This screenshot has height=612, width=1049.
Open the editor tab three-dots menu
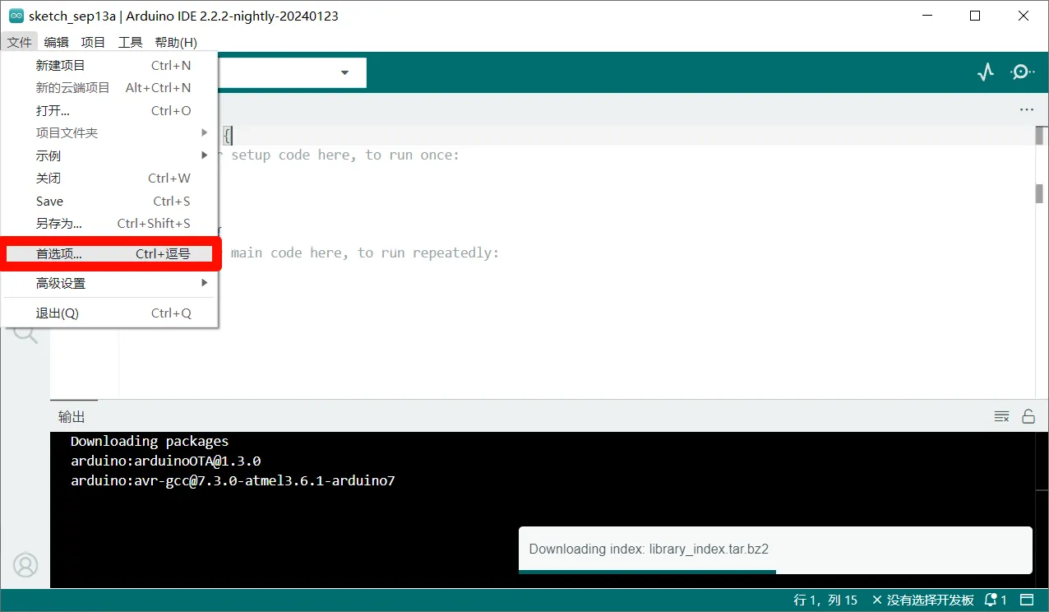[1026, 109]
